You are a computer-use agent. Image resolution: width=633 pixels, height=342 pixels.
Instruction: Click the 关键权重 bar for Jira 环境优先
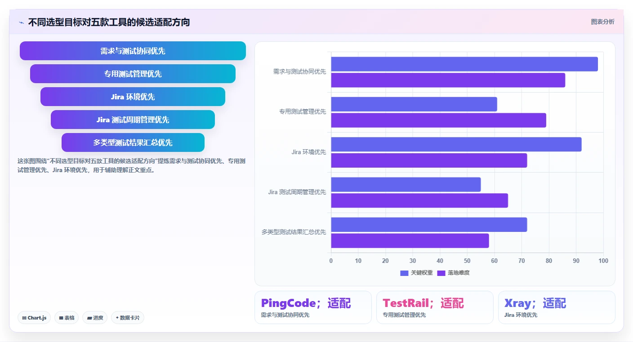click(456, 144)
